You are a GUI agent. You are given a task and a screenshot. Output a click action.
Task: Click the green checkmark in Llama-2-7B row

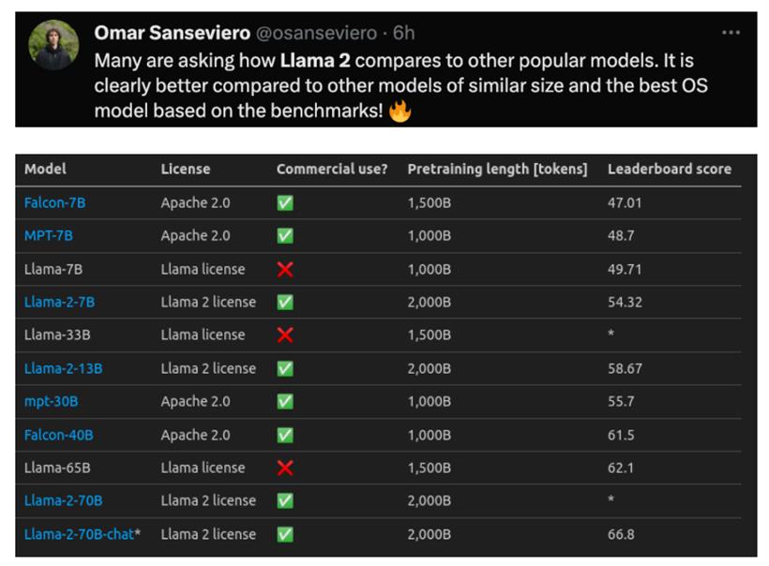(x=285, y=303)
